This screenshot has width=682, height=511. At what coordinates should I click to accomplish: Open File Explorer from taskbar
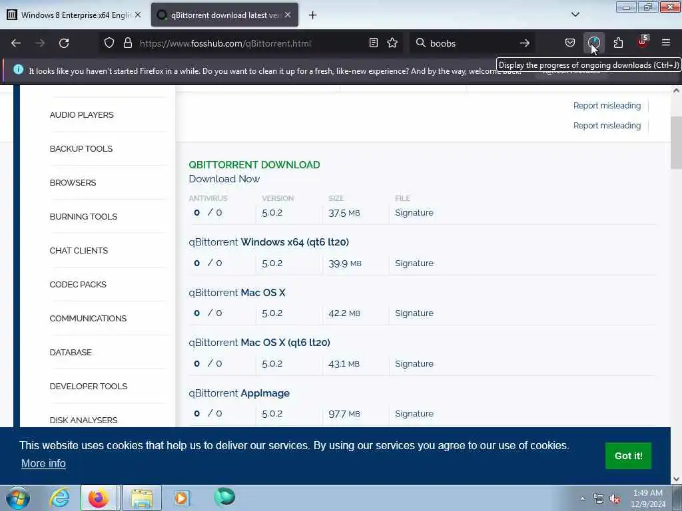[142, 498]
